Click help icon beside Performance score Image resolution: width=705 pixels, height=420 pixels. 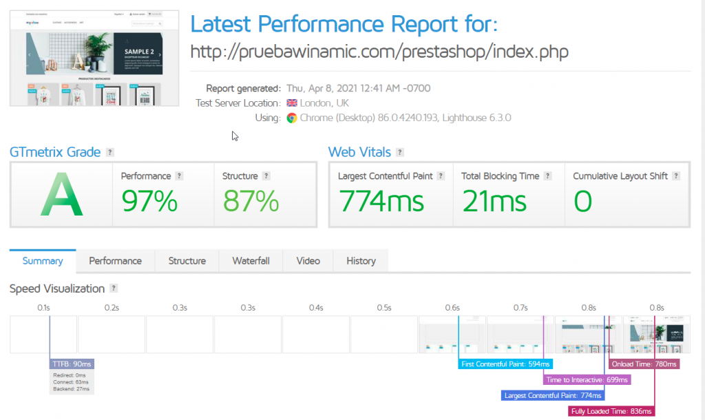point(179,176)
